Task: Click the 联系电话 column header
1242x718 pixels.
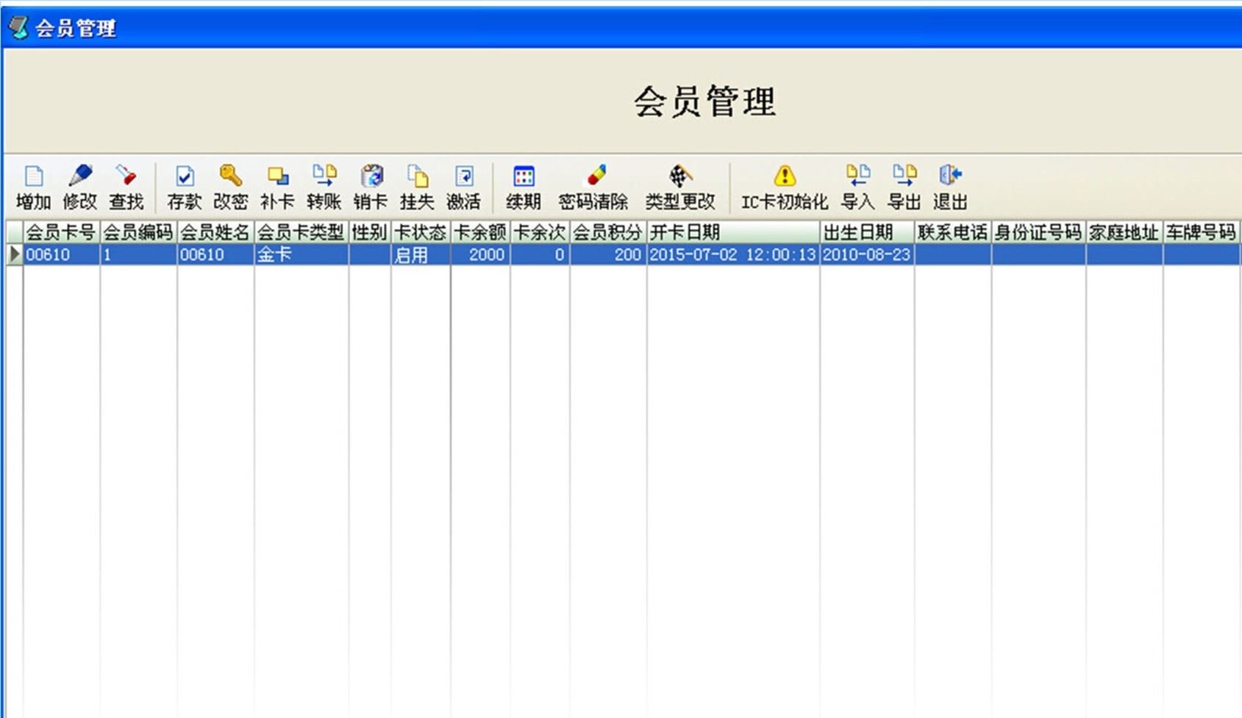Action: click(x=953, y=233)
